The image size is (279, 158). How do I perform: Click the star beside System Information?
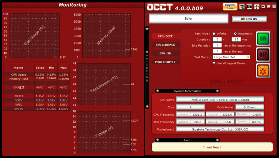tap(157, 91)
